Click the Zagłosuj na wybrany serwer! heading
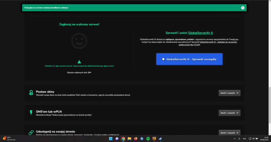Screen dimensions: 271x142 tap(79, 24)
